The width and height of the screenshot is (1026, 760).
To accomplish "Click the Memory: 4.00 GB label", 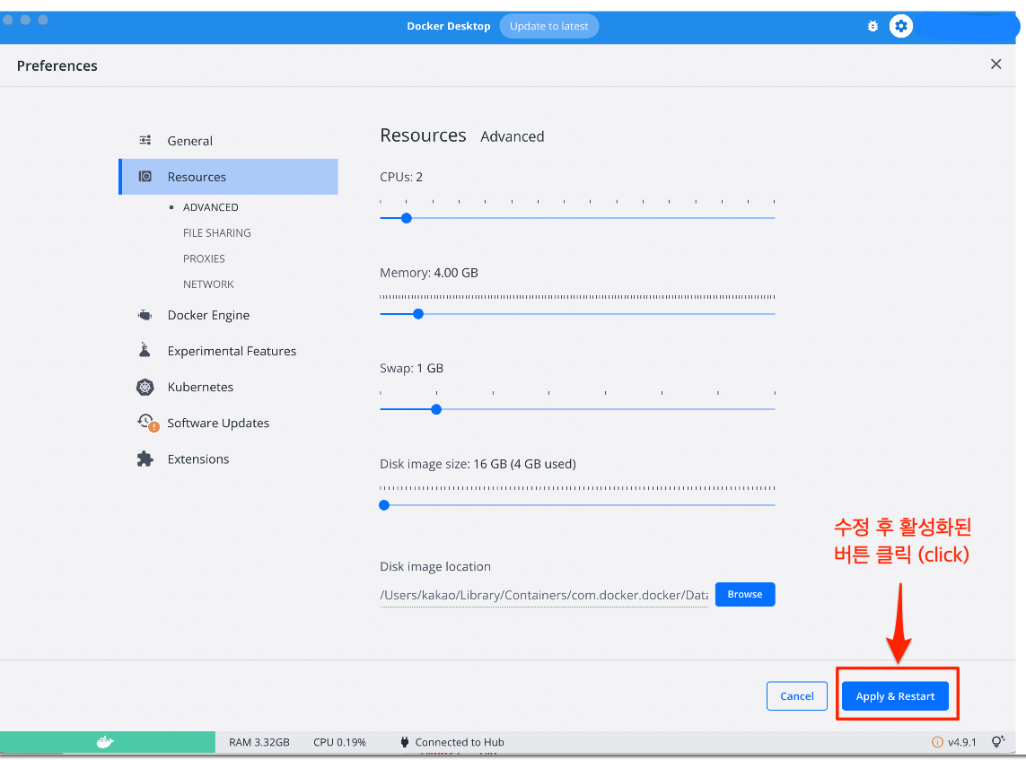I will click(428, 273).
